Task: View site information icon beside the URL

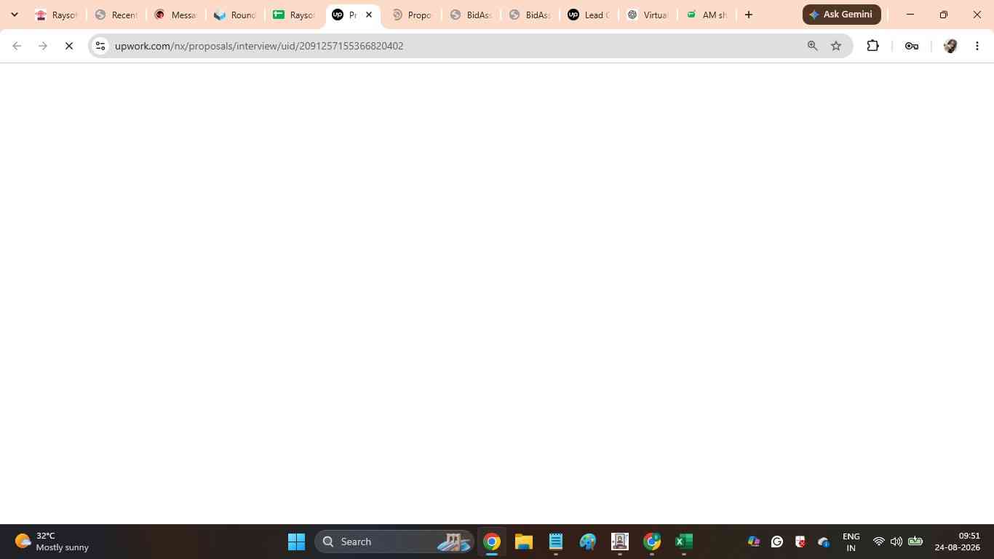Action: coord(100,46)
